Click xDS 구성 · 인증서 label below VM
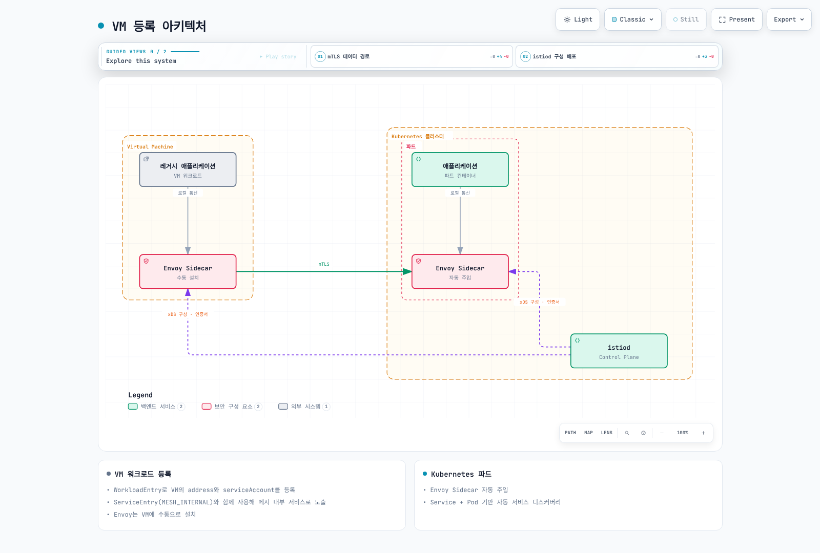The width and height of the screenshot is (820, 553). 188,314
